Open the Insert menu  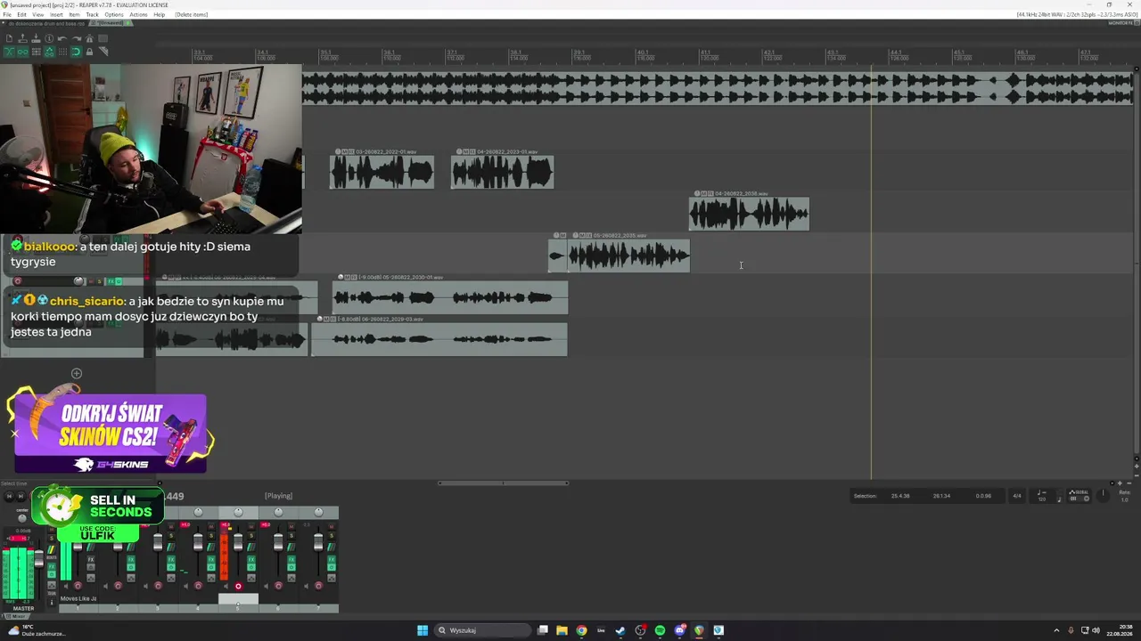click(56, 14)
